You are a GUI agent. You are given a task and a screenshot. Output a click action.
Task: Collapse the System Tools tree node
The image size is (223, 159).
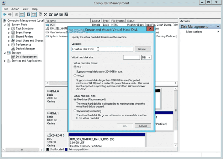[x=5, y=25]
